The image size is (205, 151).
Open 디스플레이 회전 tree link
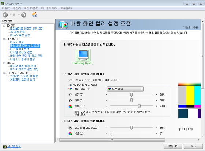click(x=19, y=49)
